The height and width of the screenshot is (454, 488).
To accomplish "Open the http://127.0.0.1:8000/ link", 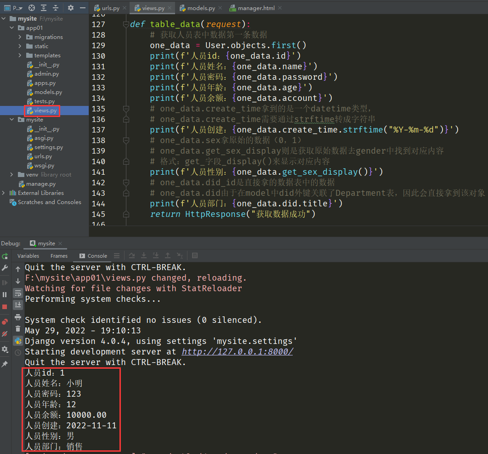I will coord(237,352).
